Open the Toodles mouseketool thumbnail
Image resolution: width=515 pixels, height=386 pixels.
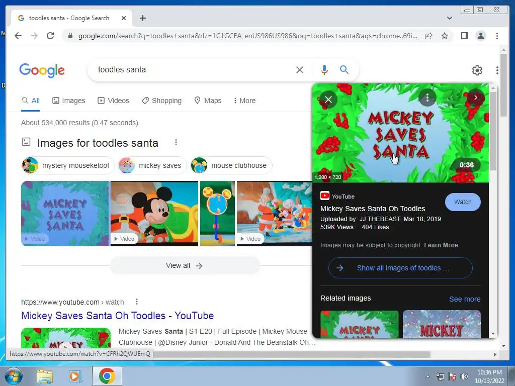tap(217, 213)
